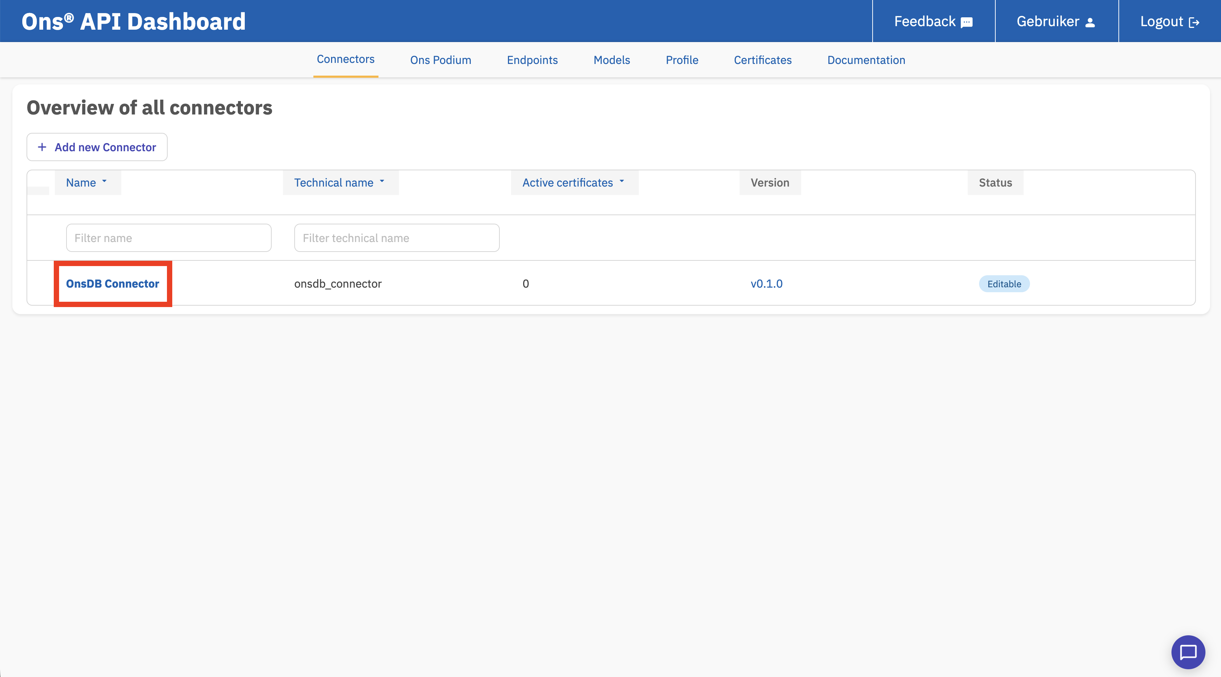1221x677 pixels.
Task: Click the Logout exit arrow icon
Action: [x=1194, y=22]
